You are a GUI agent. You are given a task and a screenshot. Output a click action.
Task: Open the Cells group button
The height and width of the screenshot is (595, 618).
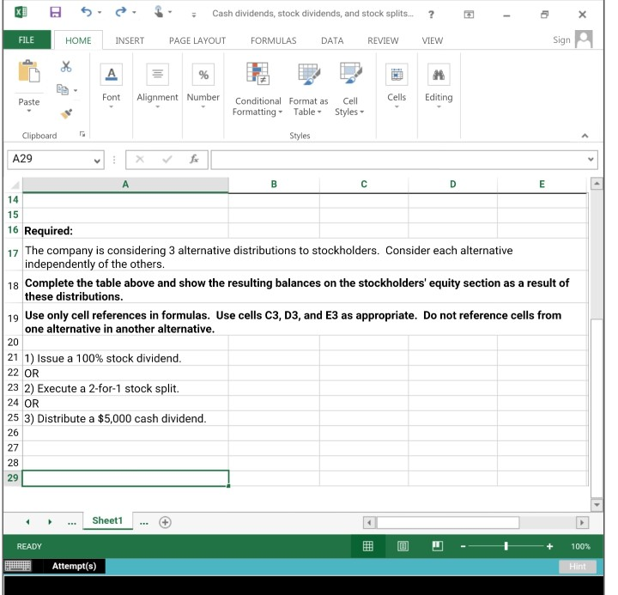397,85
